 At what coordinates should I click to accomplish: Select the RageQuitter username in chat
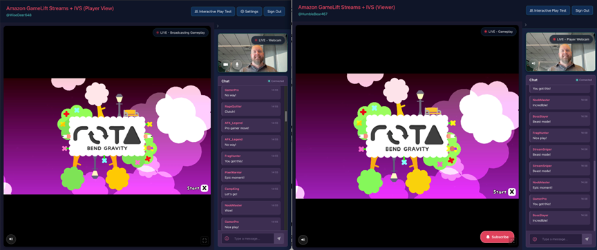tap(233, 107)
